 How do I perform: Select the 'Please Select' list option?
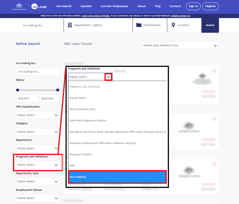click(117, 98)
